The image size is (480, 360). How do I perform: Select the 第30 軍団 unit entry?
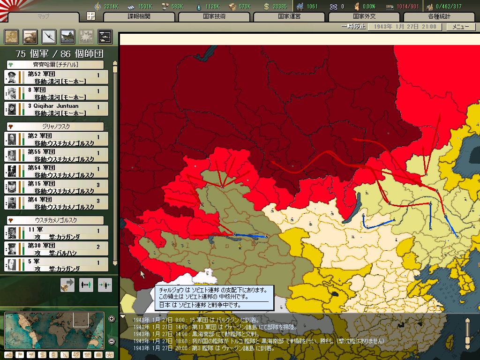(56, 248)
